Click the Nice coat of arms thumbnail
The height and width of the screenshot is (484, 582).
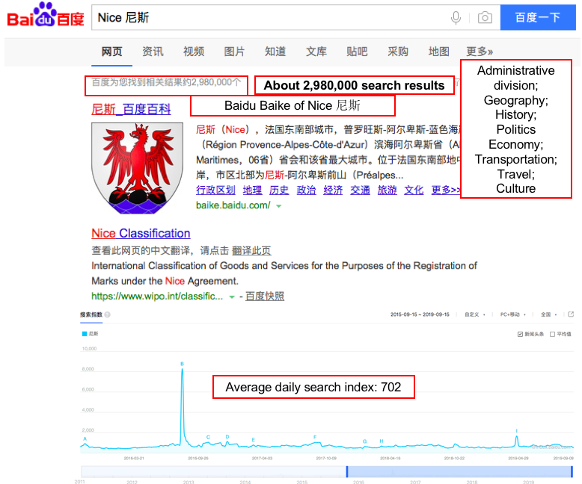pyautogui.click(x=138, y=168)
